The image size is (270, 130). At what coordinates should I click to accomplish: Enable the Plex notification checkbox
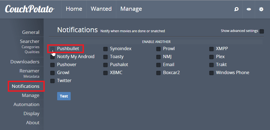pyautogui.click(x=211, y=57)
